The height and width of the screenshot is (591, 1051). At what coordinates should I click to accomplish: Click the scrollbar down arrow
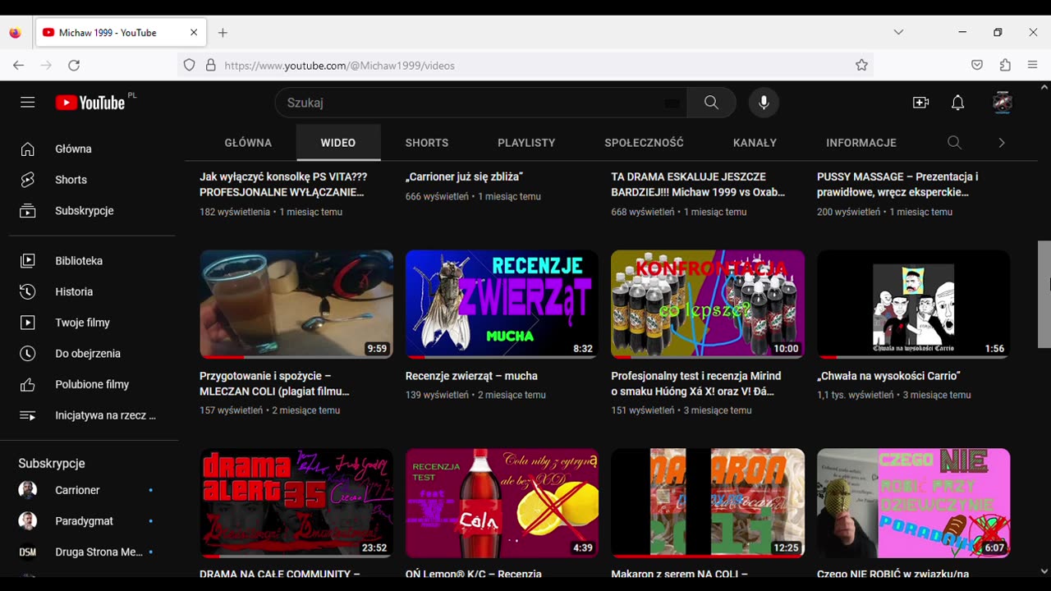click(x=1044, y=571)
